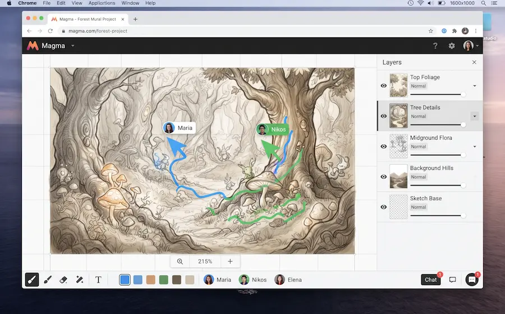This screenshot has width=505, height=314.
Task: Click the Wi-Fi icon in menu bar
Action: pyautogui.click(x=421, y=3)
